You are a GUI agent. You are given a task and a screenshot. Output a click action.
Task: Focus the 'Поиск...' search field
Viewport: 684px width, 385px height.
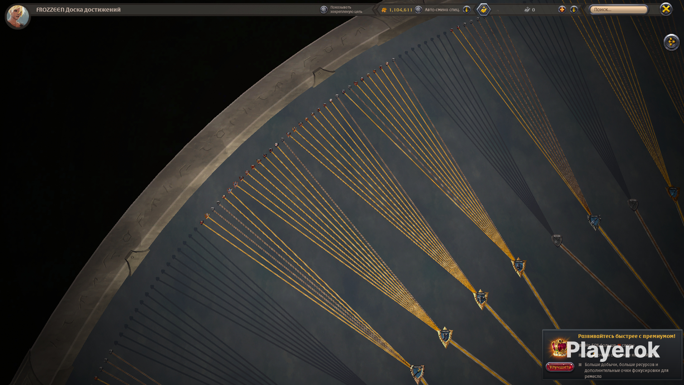point(619,9)
